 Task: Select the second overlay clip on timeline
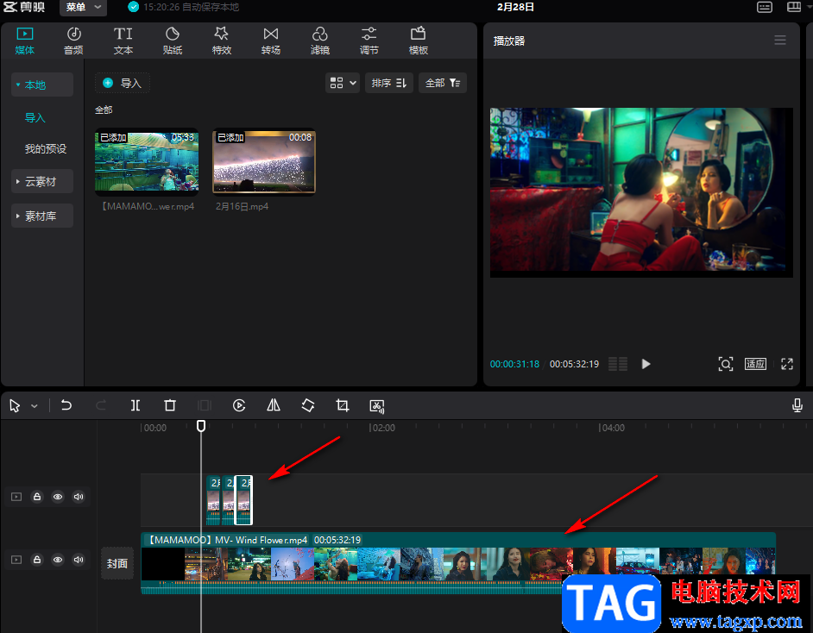tap(228, 500)
